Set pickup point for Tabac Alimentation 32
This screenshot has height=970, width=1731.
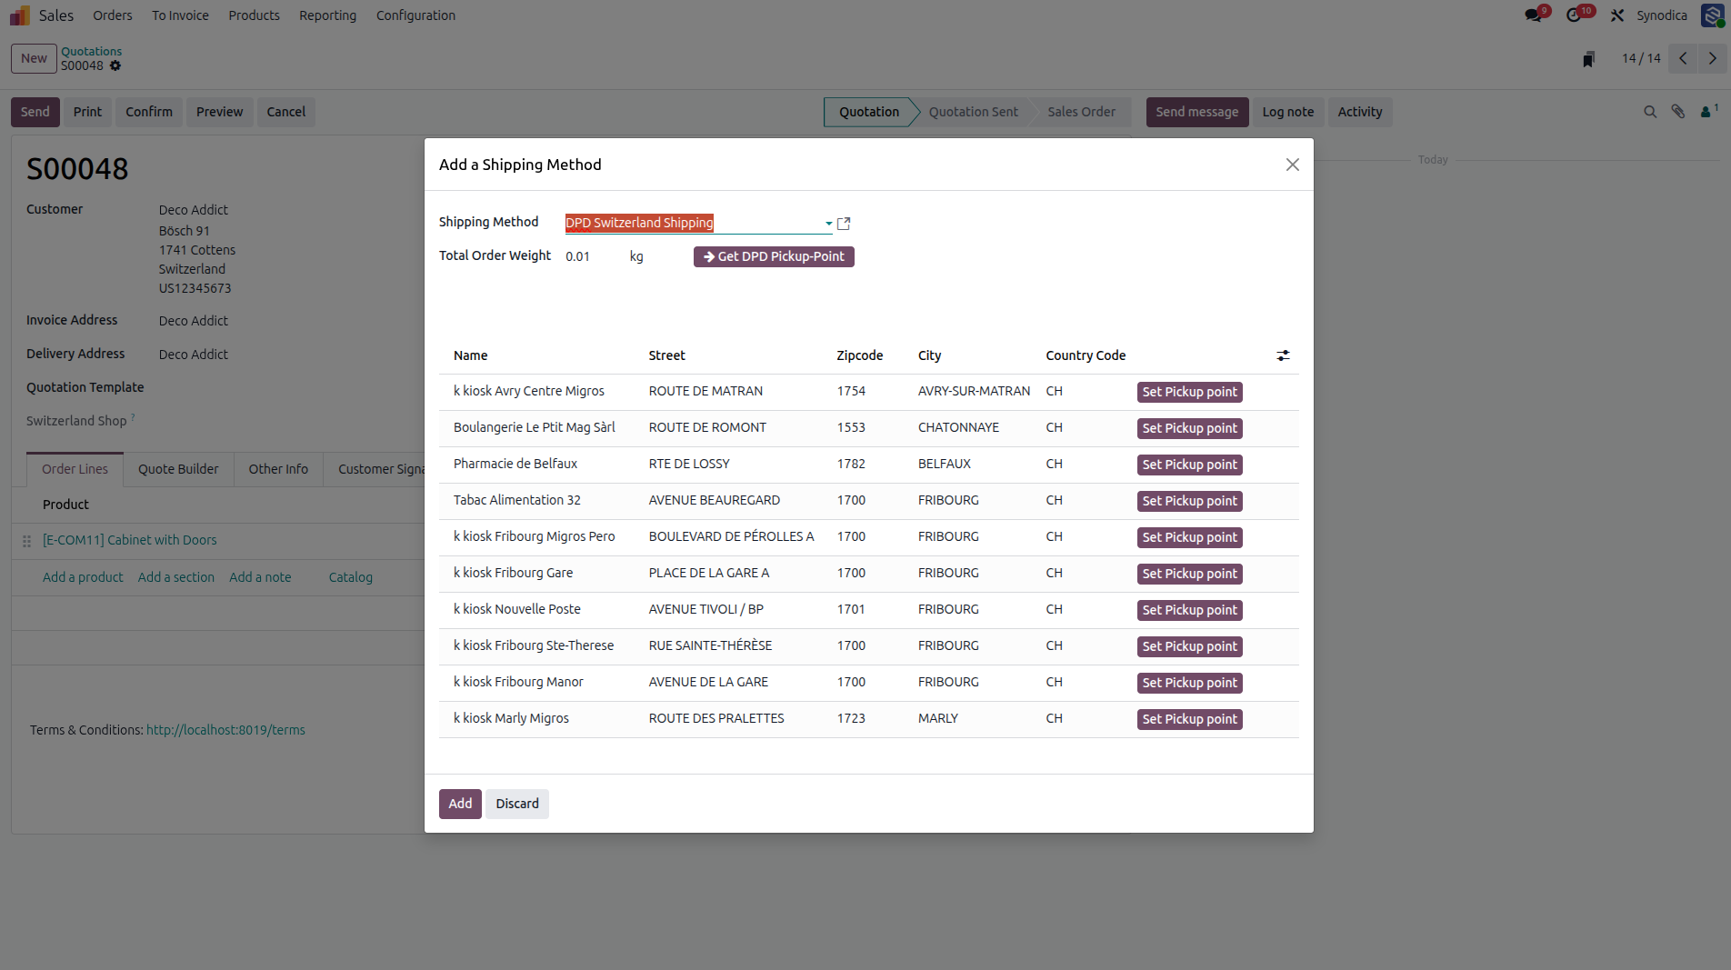point(1189,501)
